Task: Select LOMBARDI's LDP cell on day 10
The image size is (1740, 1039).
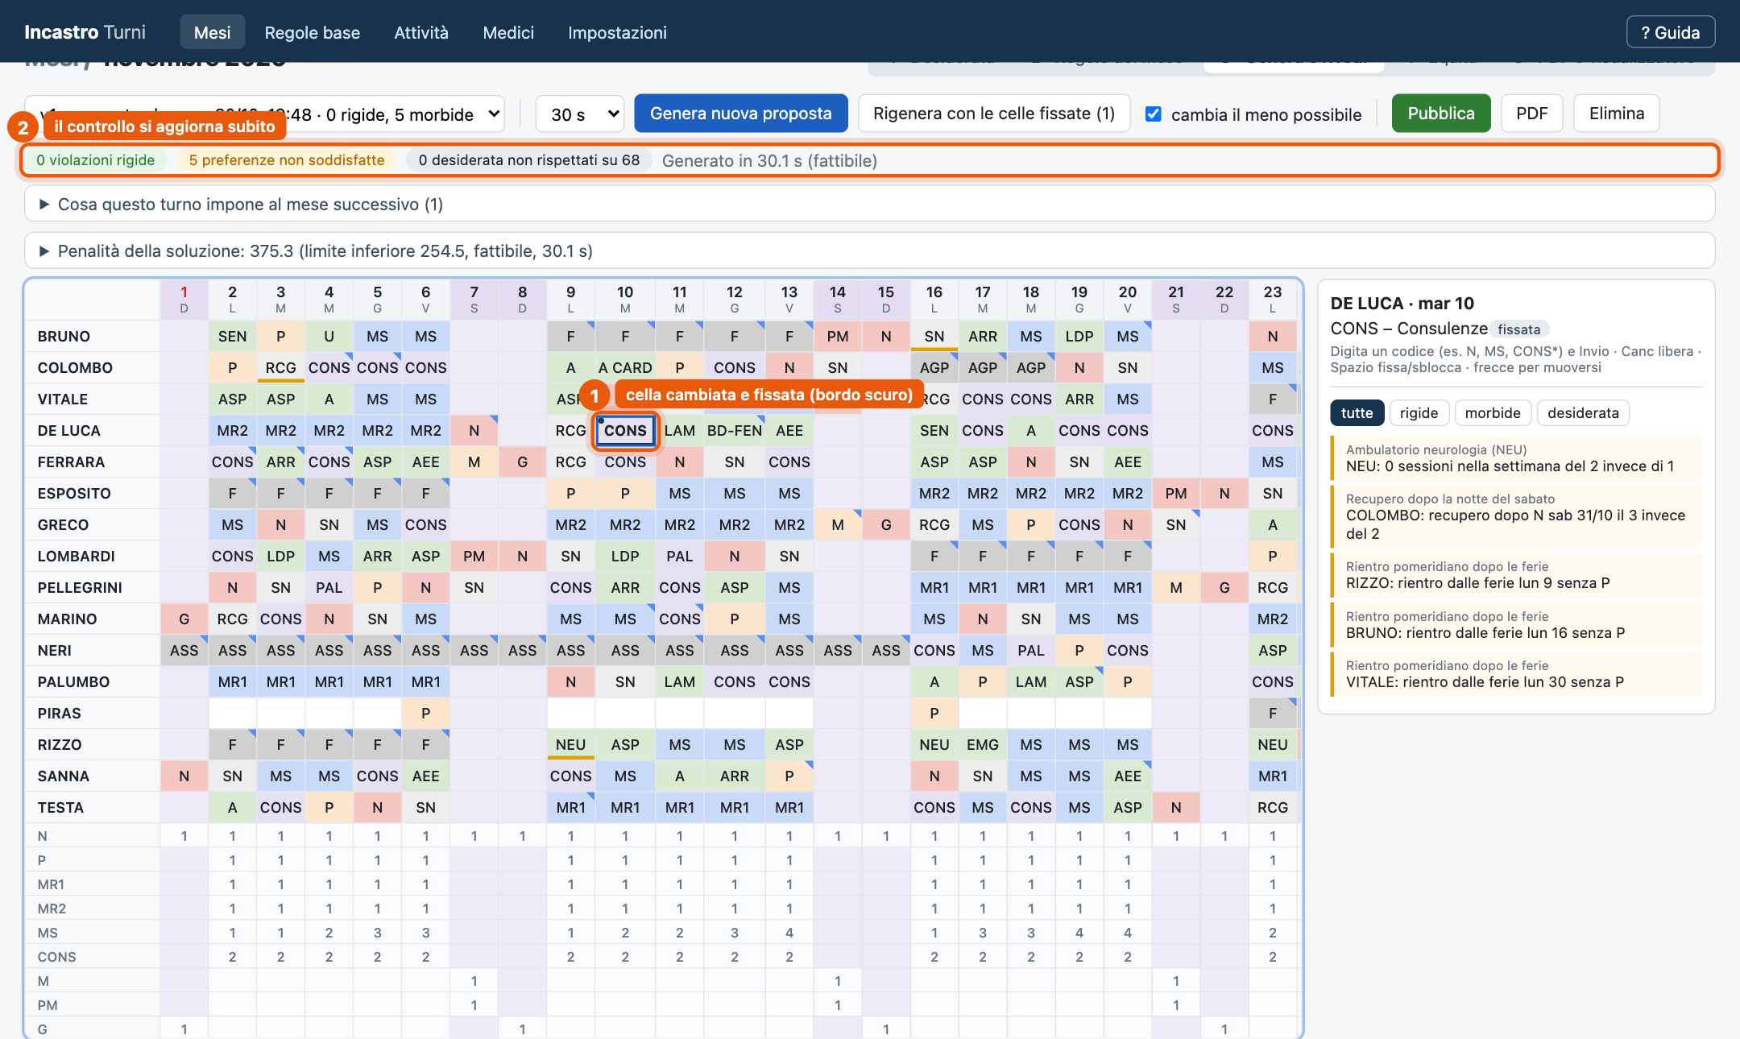Action: [x=625, y=556]
